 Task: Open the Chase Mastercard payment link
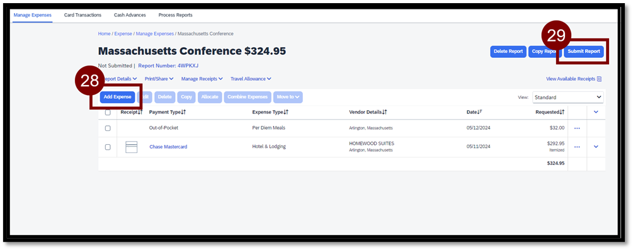click(x=168, y=147)
